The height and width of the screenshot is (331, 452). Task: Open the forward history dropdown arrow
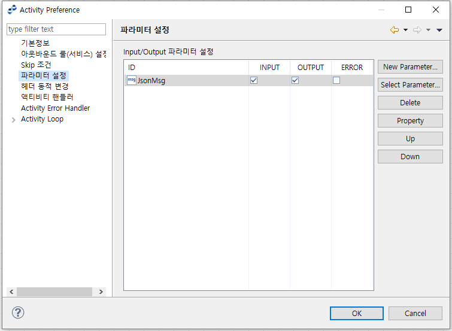pyautogui.click(x=429, y=30)
